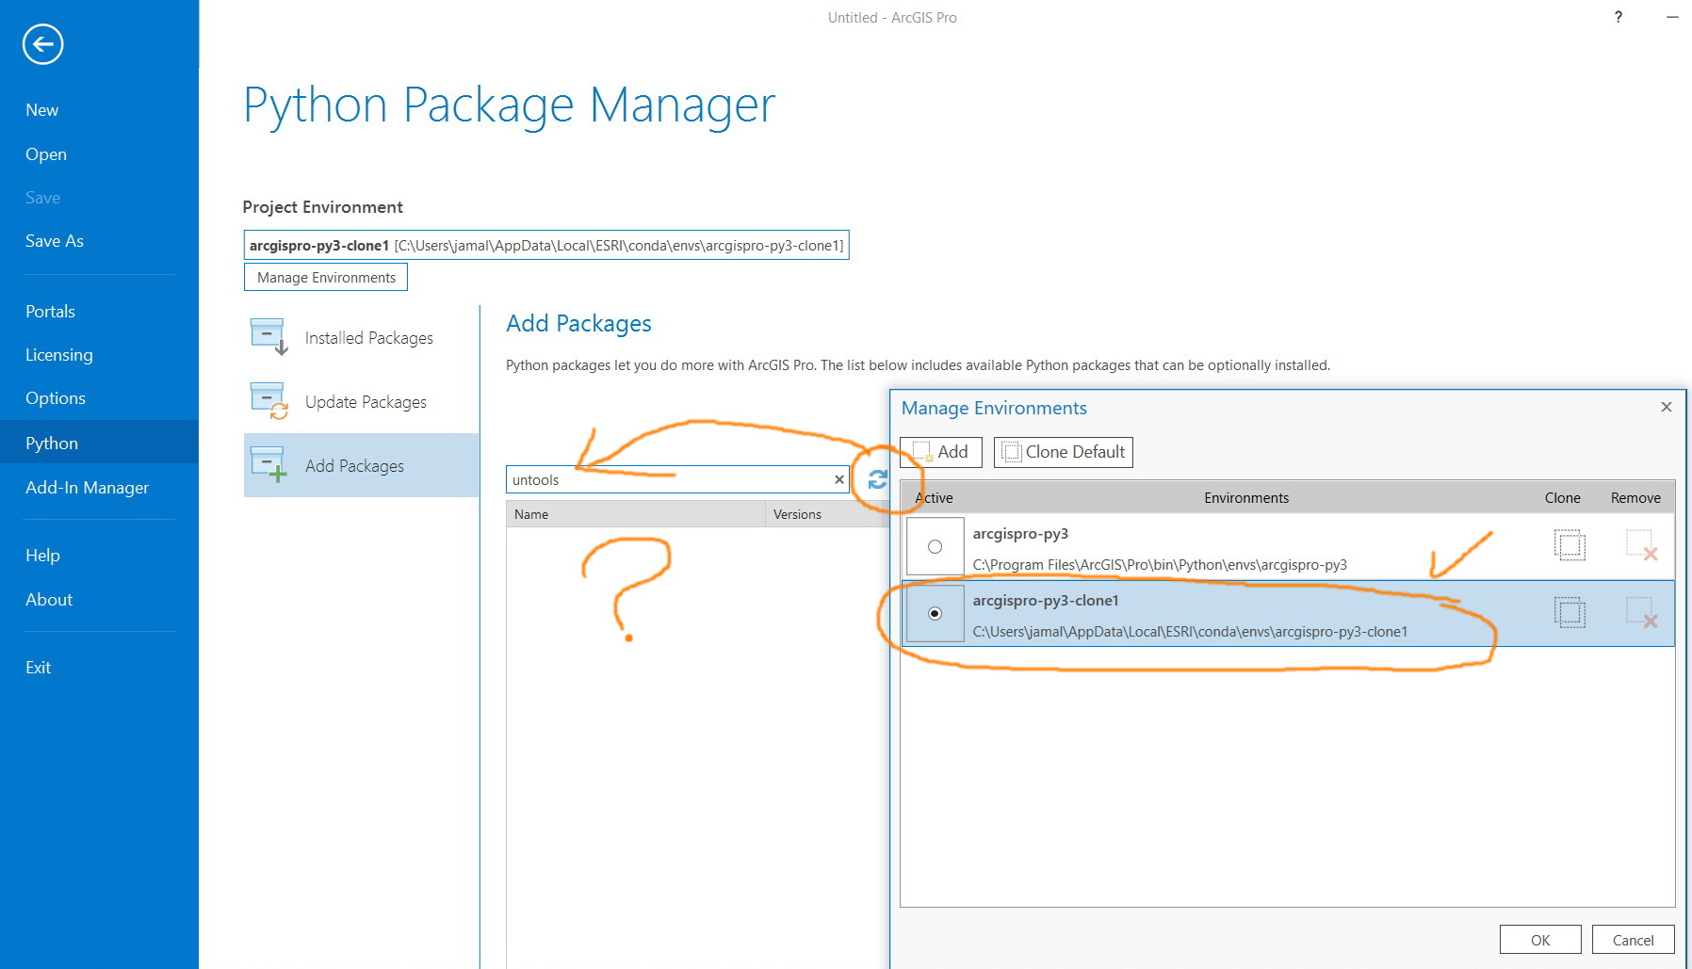
Task: Cancel the Manage Environments dialog
Action: [x=1633, y=939]
